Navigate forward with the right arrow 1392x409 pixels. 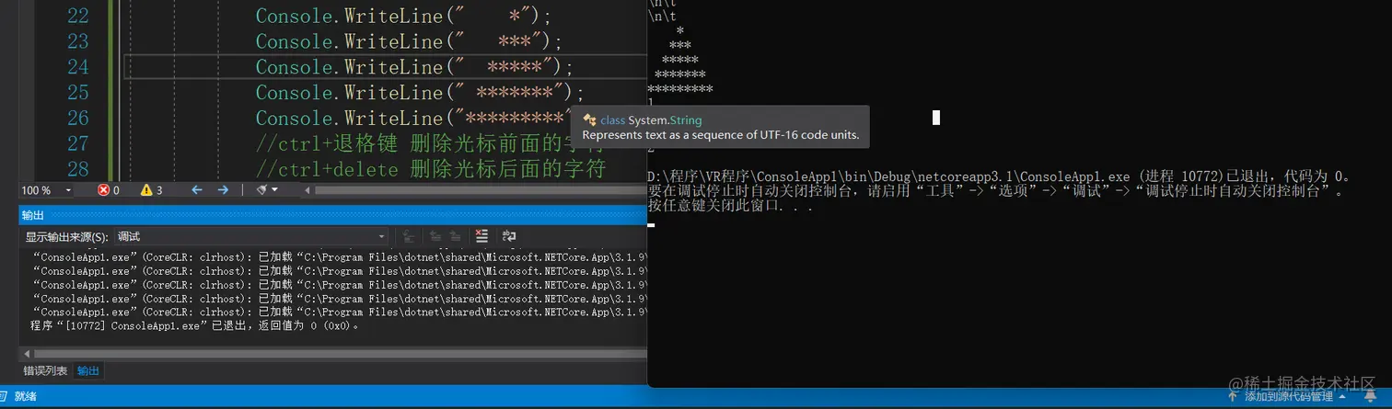coord(223,190)
